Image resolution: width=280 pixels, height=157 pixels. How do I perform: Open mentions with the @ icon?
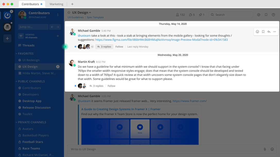click(x=258, y=15)
